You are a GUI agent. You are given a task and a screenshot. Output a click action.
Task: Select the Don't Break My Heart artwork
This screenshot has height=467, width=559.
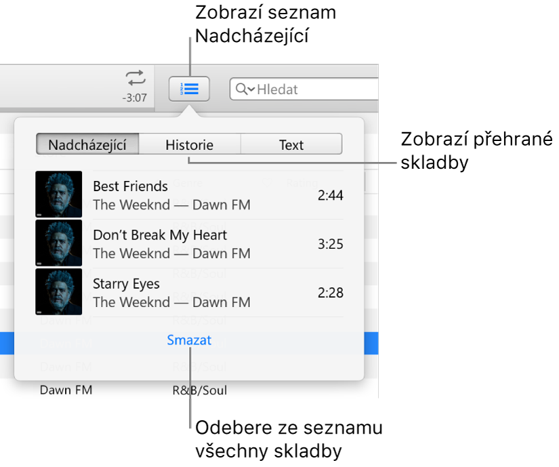tap(59, 243)
